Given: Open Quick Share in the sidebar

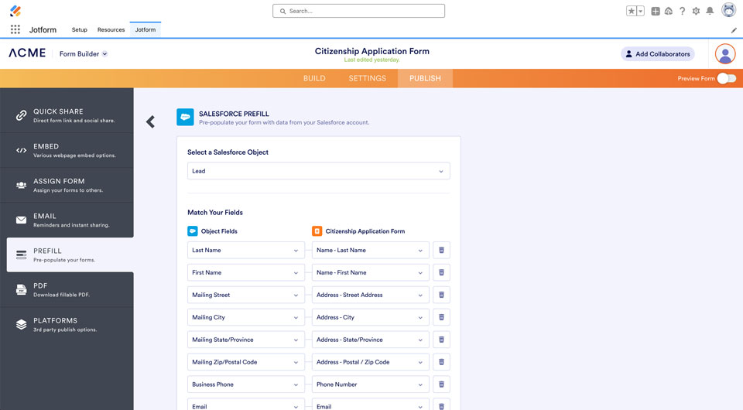Looking at the screenshot, I should pos(67,115).
